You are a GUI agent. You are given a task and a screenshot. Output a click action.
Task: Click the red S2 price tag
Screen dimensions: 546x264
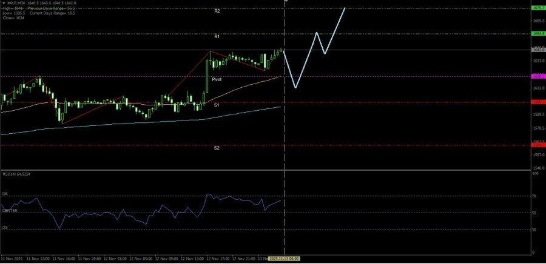pyautogui.click(x=538, y=145)
